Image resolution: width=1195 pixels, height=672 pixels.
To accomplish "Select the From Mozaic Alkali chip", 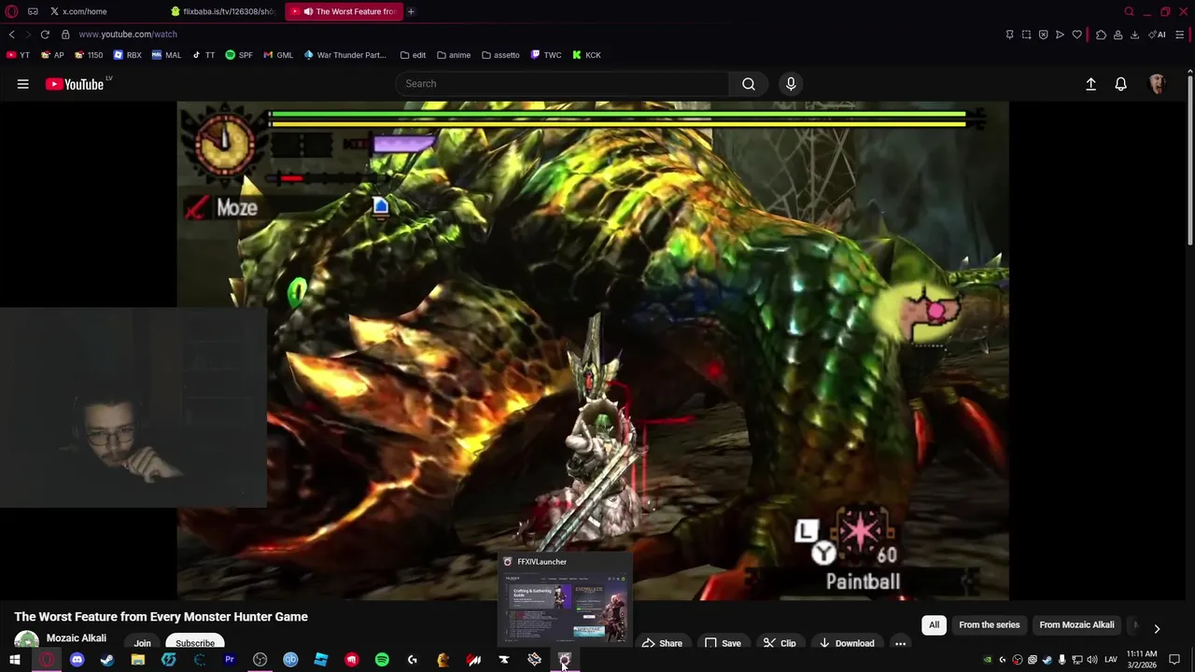I will [x=1076, y=625].
